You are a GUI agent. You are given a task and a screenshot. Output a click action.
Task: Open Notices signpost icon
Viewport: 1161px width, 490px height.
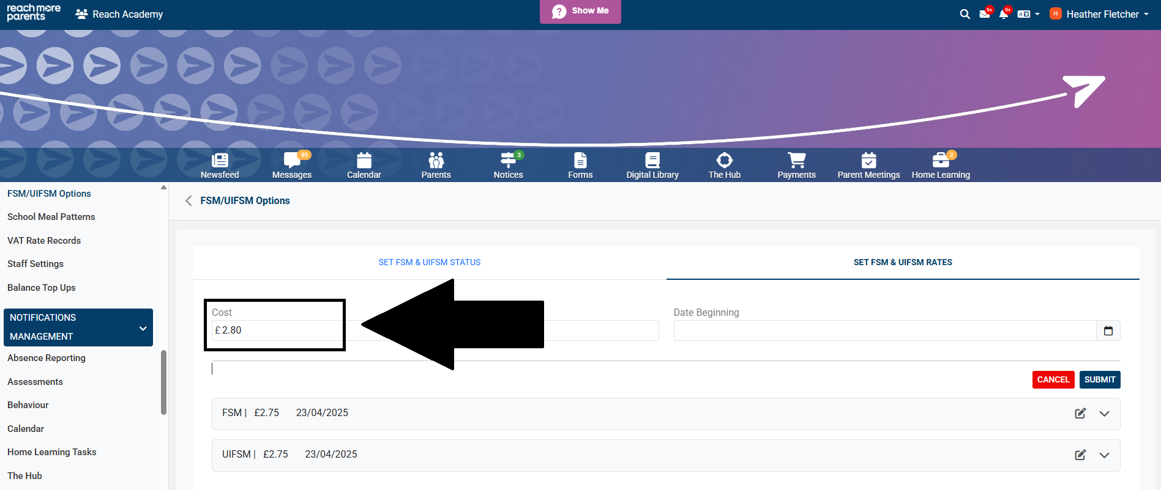(x=508, y=161)
